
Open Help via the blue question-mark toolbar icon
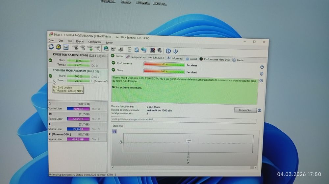(x=168, y=51)
